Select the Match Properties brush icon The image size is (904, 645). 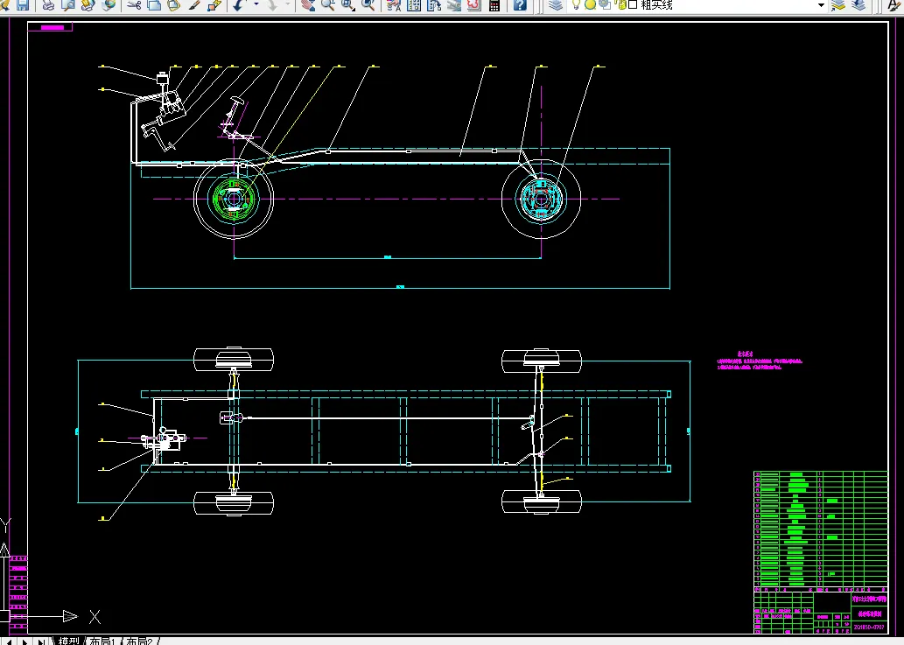click(193, 5)
